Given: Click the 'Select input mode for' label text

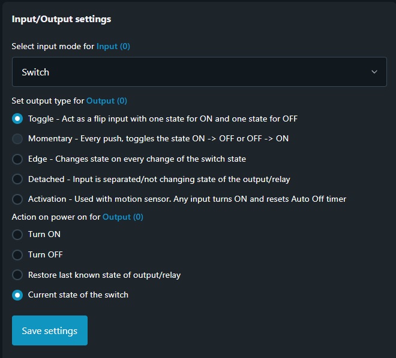Looking at the screenshot, I should tap(53, 46).
